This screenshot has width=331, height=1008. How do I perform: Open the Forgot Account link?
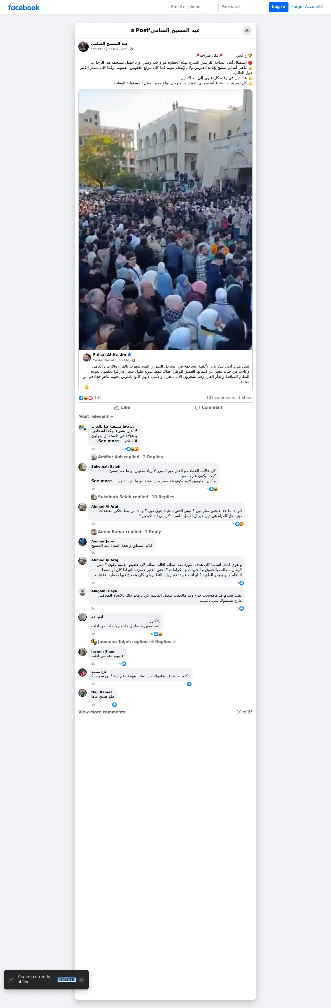(307, 7)
